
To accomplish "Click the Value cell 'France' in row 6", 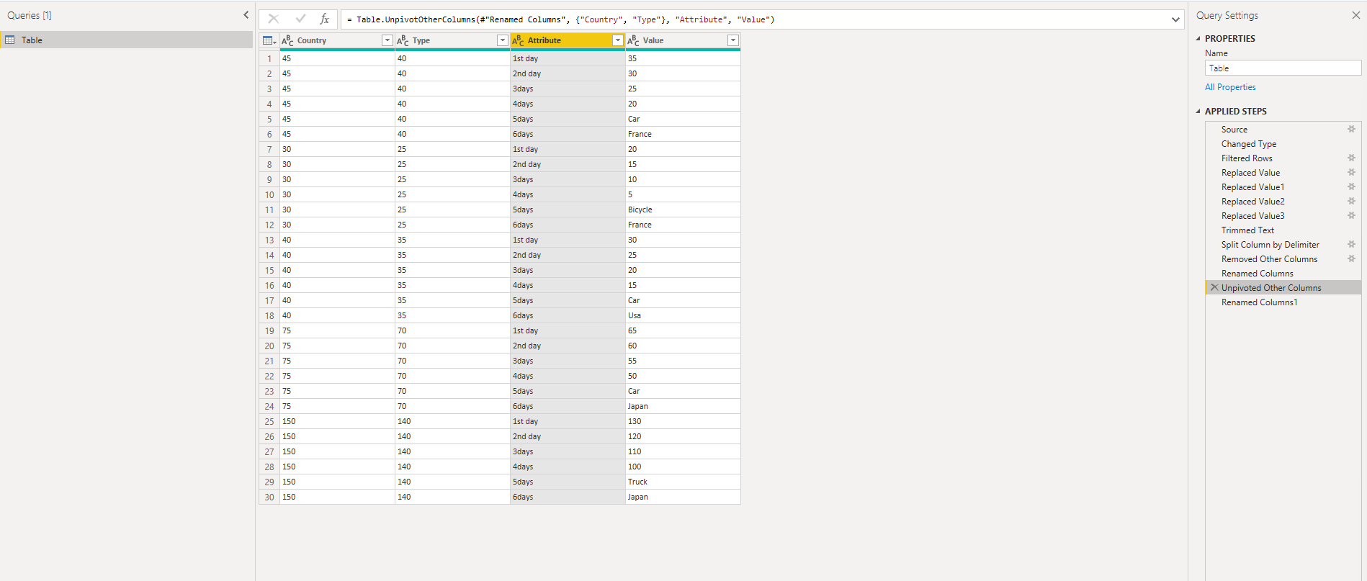I will tap(683, 135).
